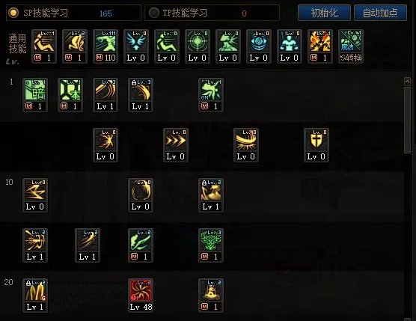The height and width of the screenshot is (321, 416).
Task: Click the skill list vertical scrollbar thumb
Action: click(x=407, y=120)
